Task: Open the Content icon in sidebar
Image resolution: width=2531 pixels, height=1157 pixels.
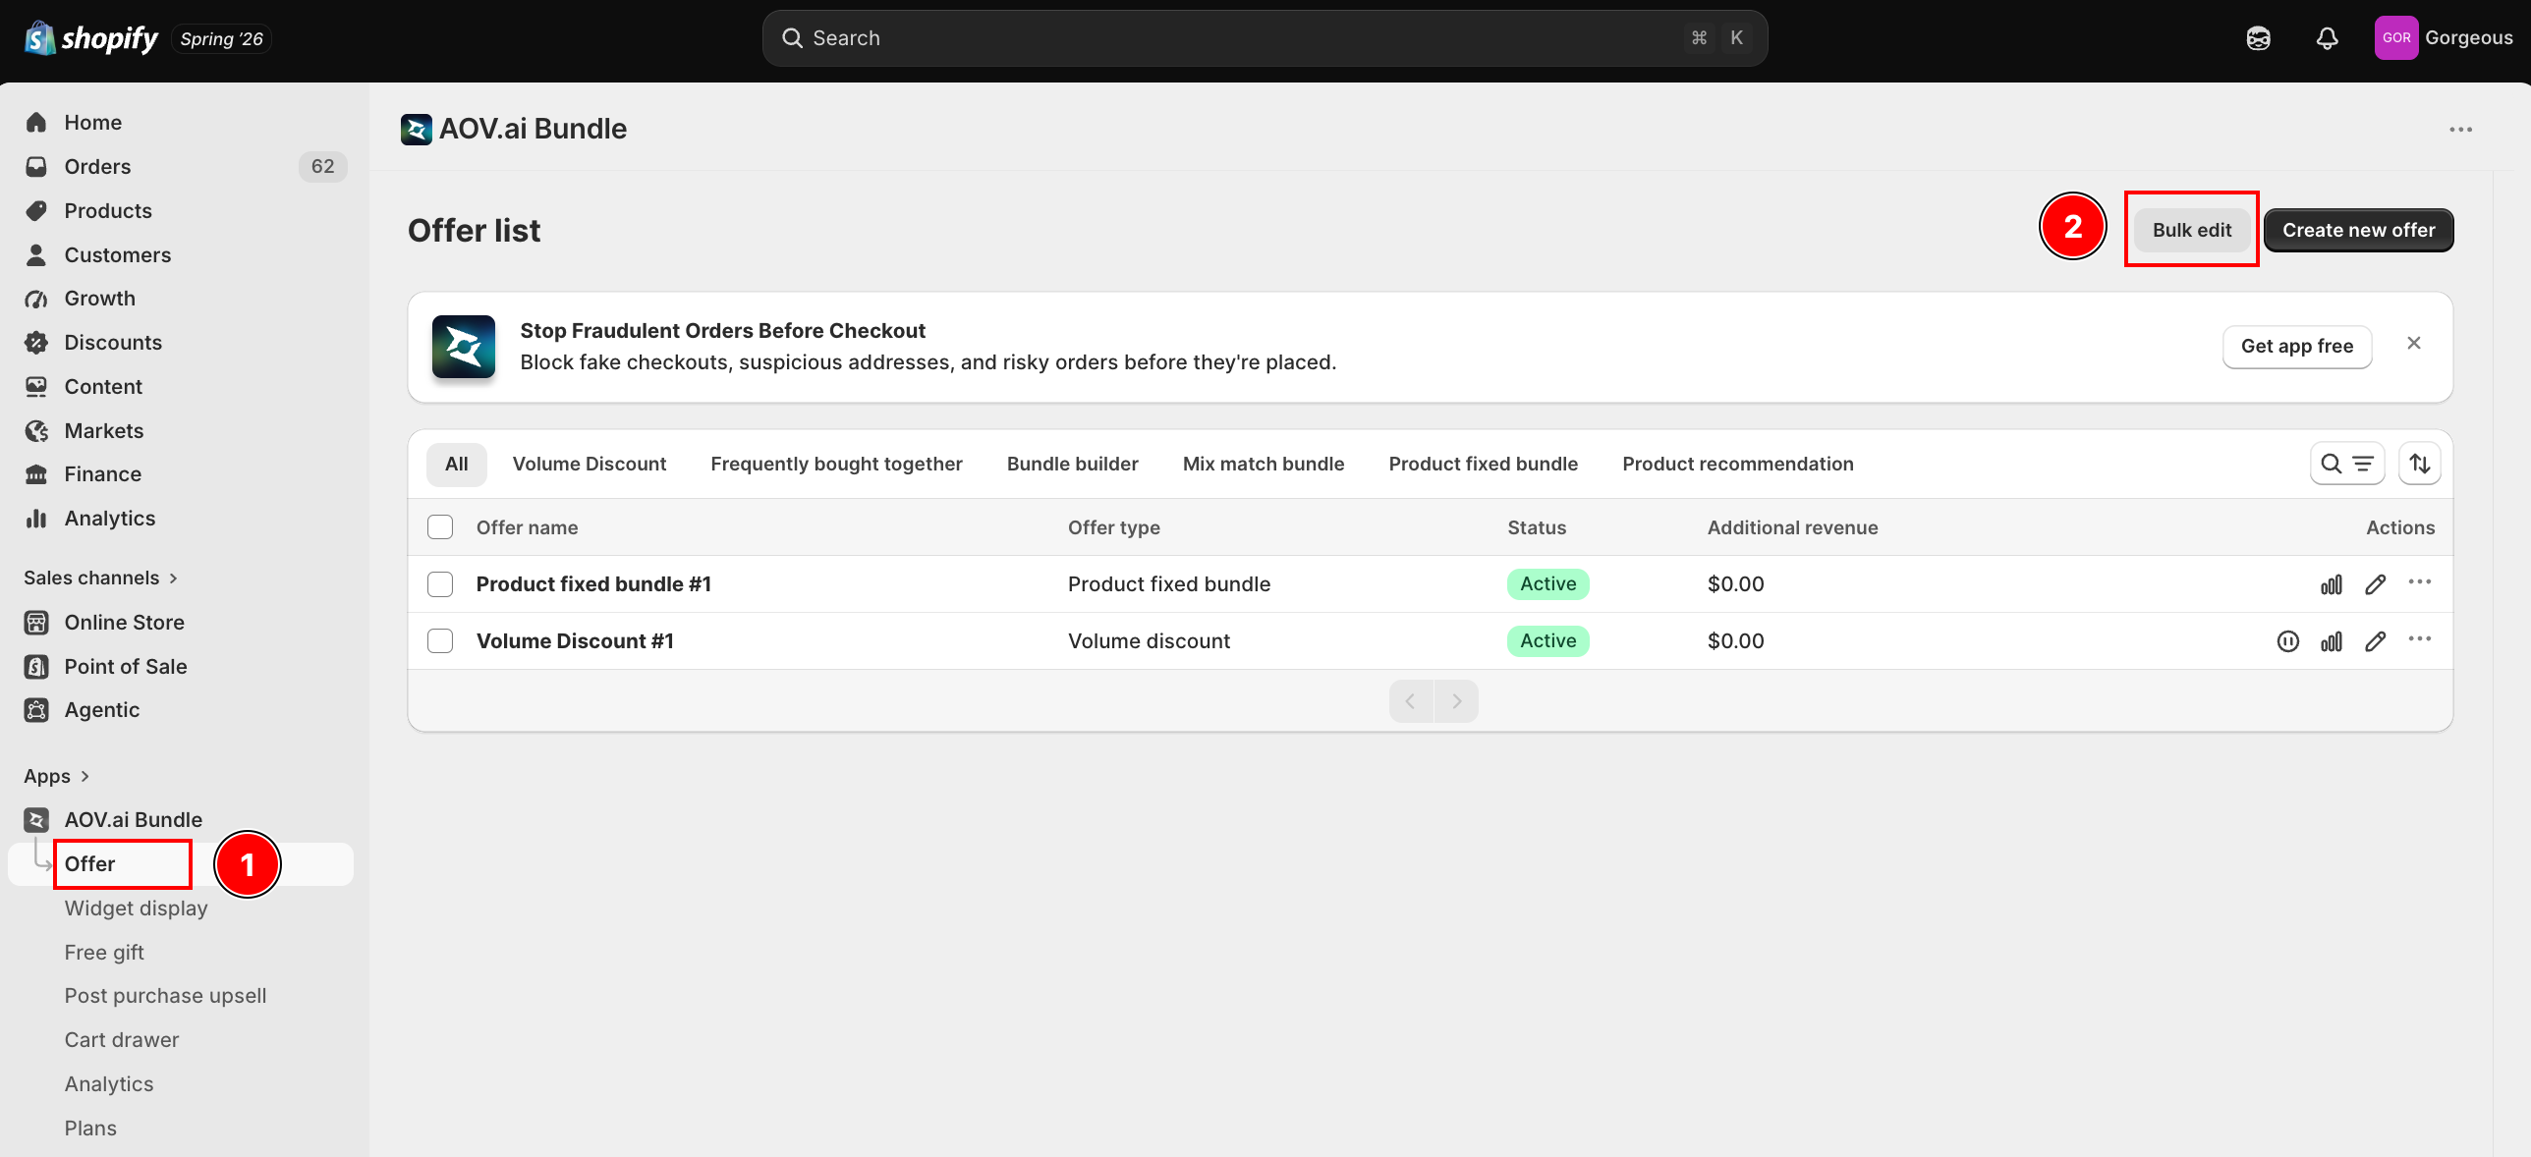Action: tap(36, 387)
